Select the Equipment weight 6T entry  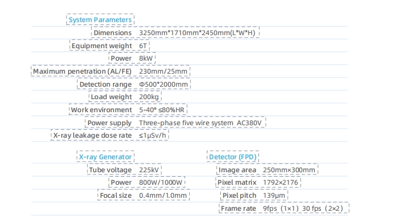coord(110,45)
